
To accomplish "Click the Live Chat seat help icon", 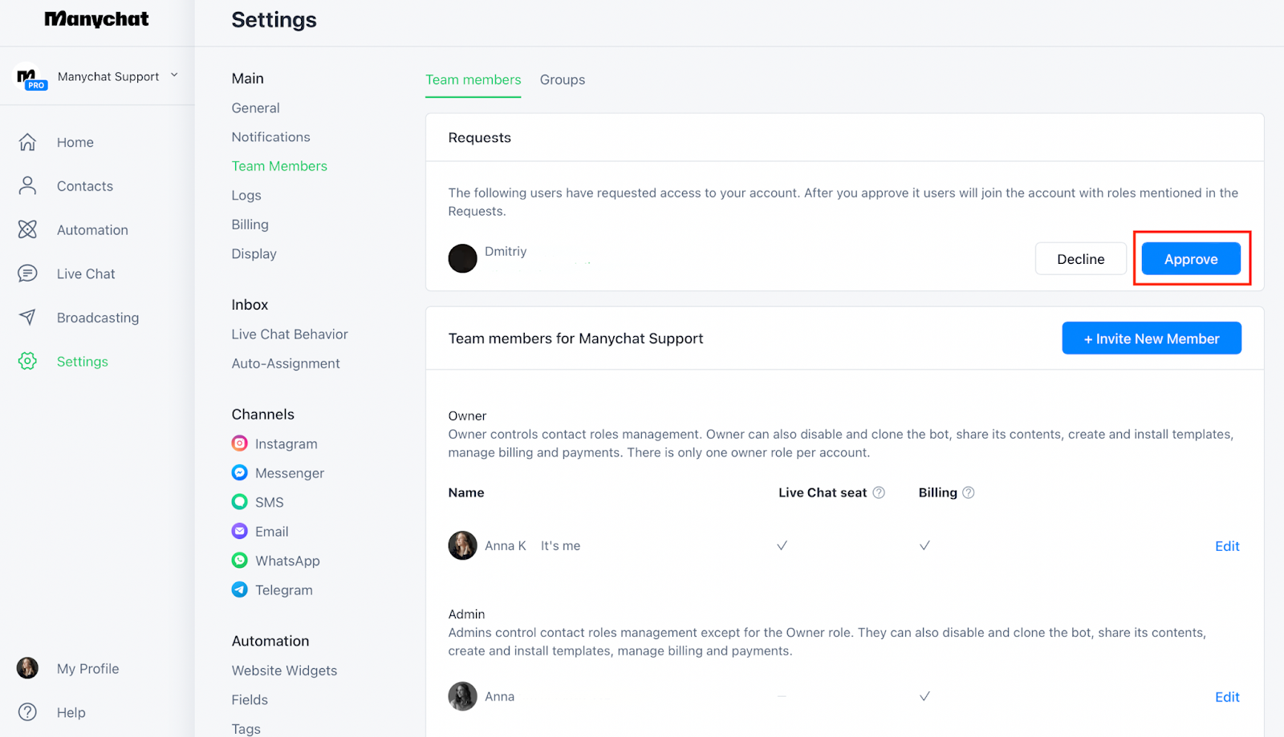I will [x=879, y=492].
